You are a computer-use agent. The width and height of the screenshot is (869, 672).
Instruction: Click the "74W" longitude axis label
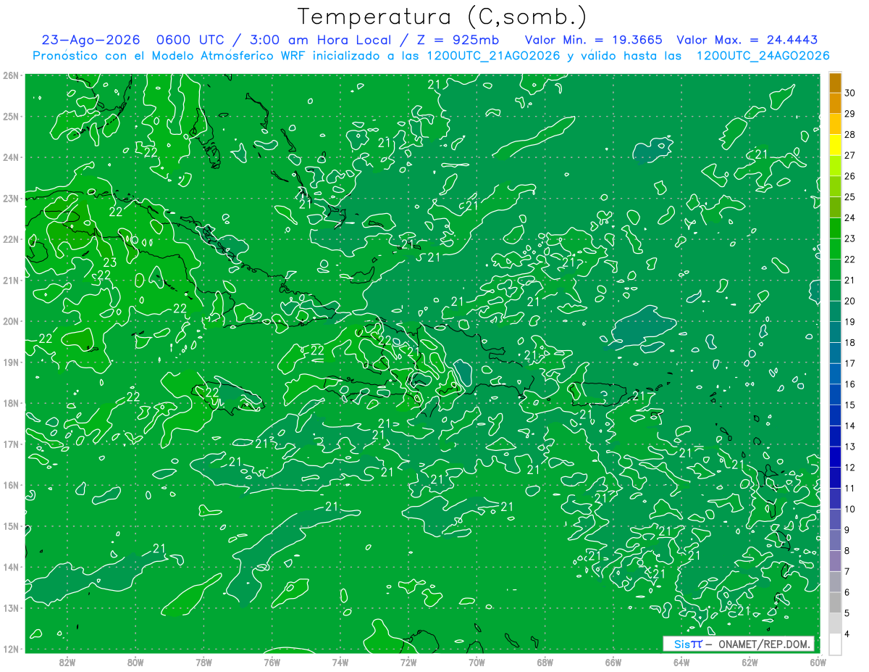coord(340,662)
